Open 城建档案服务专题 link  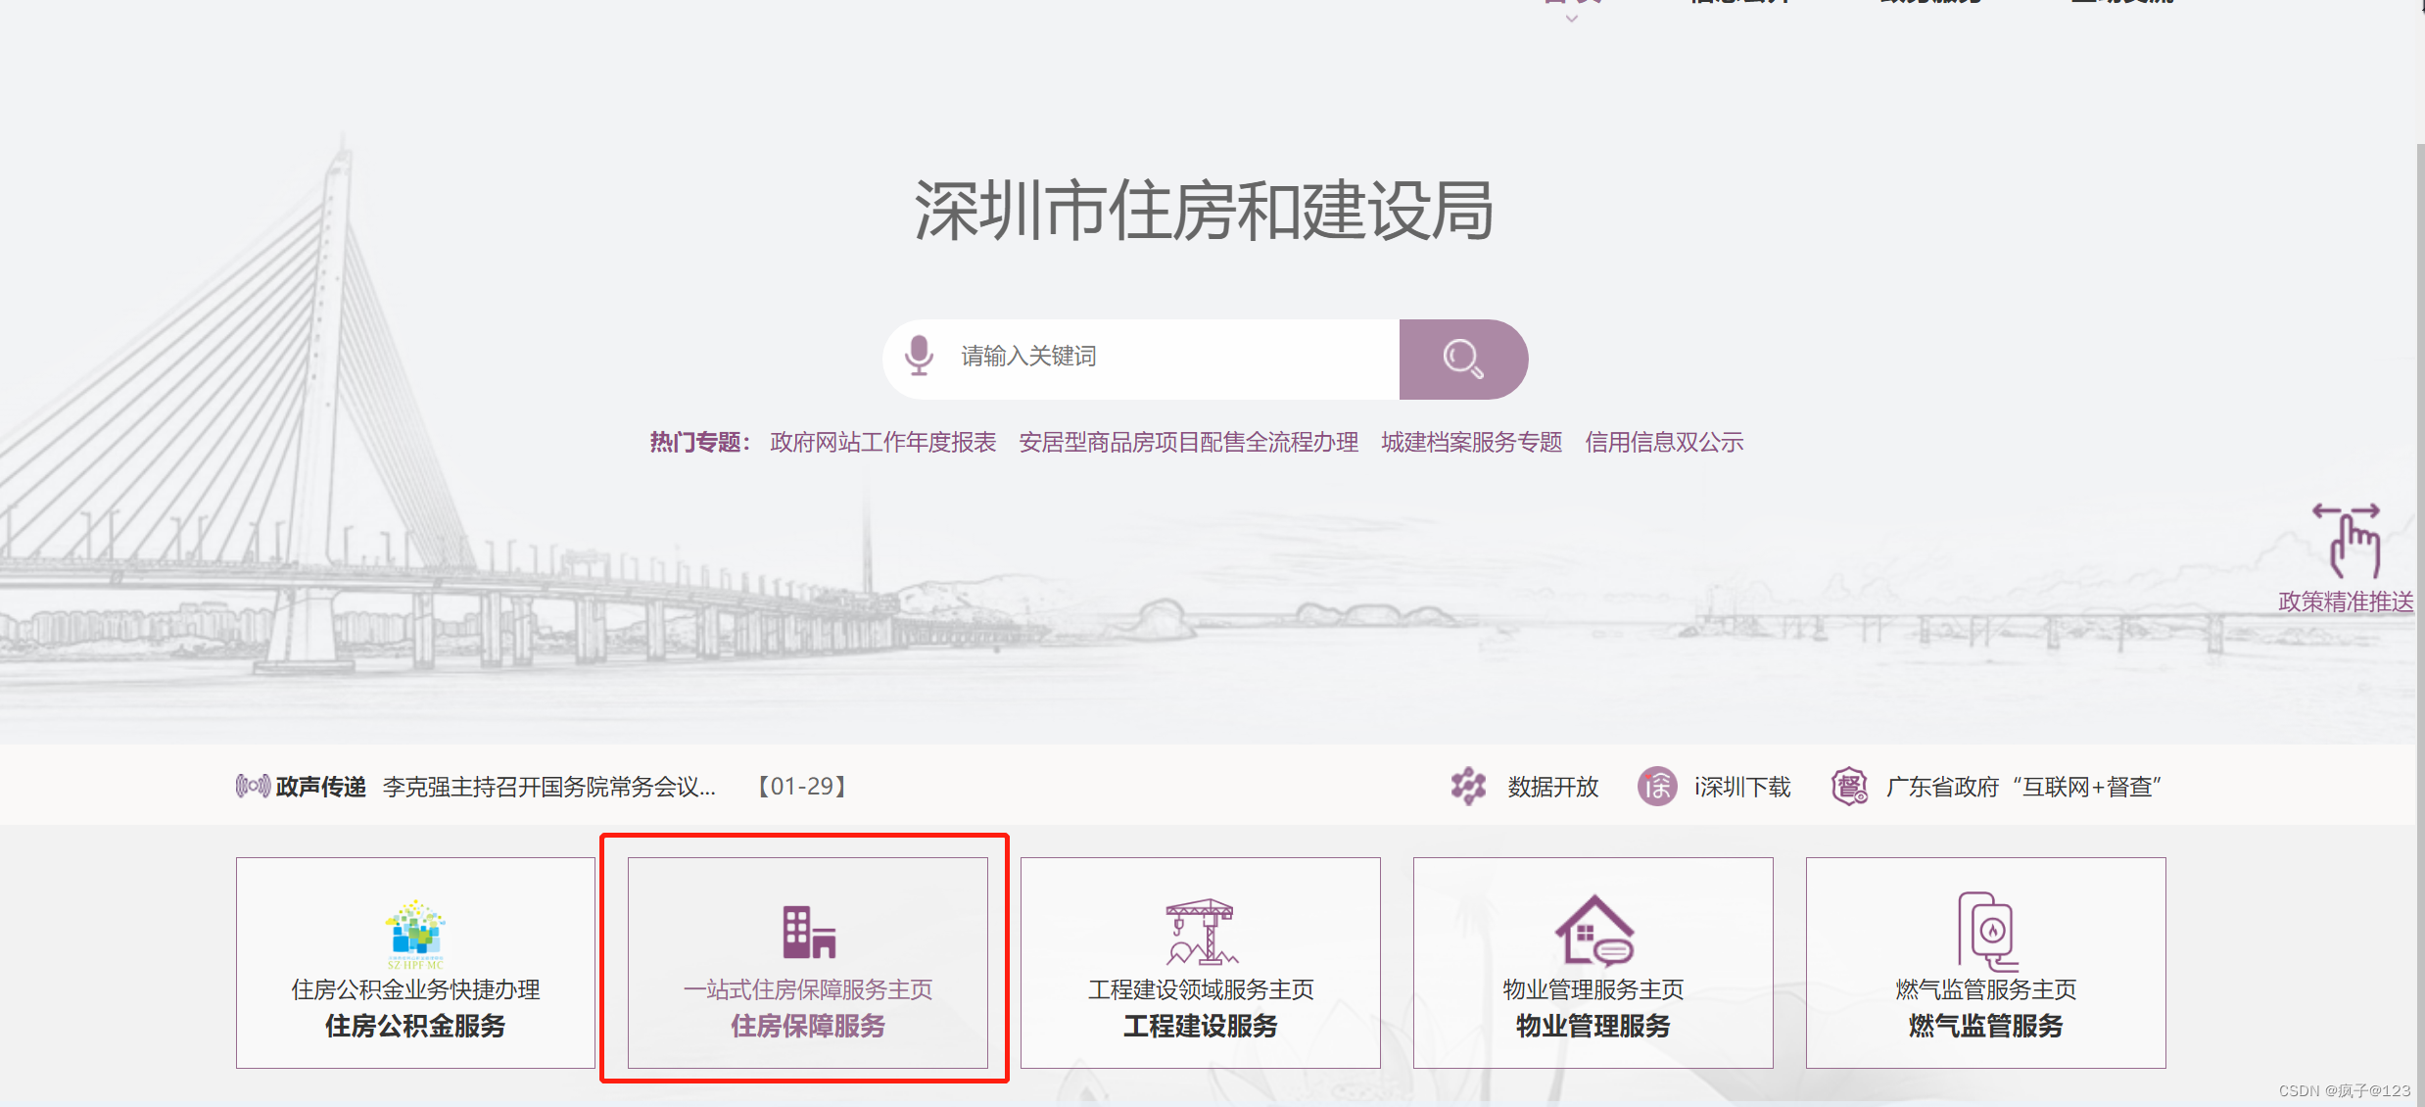coord(1471,443)
